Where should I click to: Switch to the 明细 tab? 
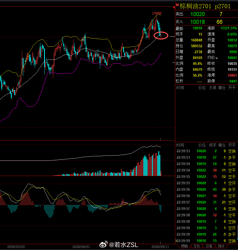[x=184, y=246]
